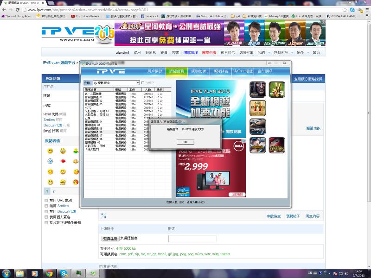Click Chrome's back arrow
This screenshot has height=278, width=371.
tap(4, 10)
